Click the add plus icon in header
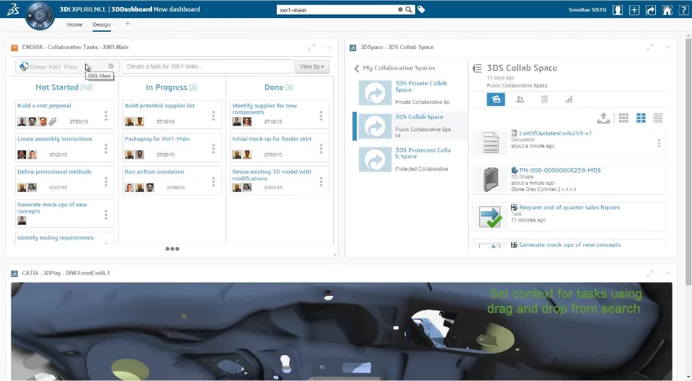692x381 pixels. pos(634,9)
